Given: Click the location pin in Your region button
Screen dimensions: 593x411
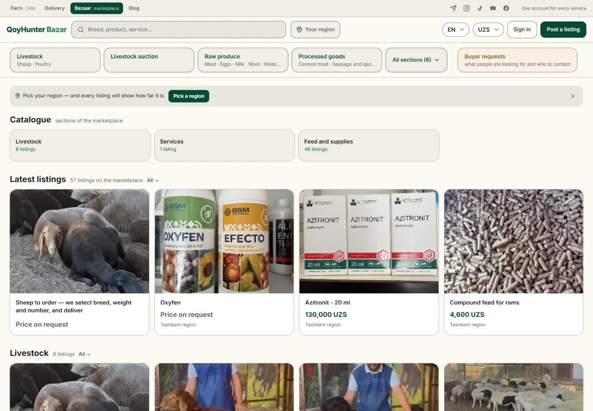Looking at the screenshot, I should [299, 30].
